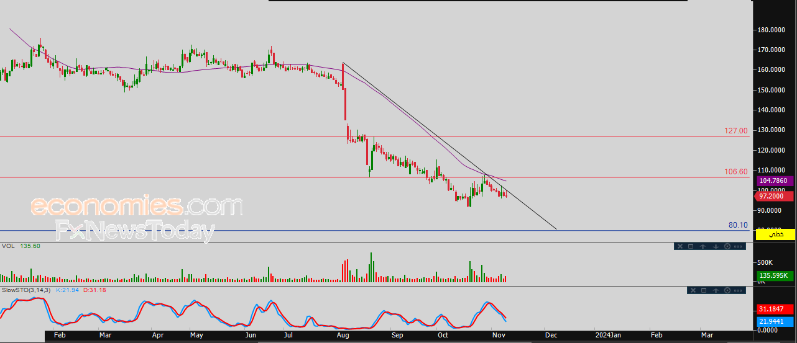Open SlowSTO panel more options menu

739,290
